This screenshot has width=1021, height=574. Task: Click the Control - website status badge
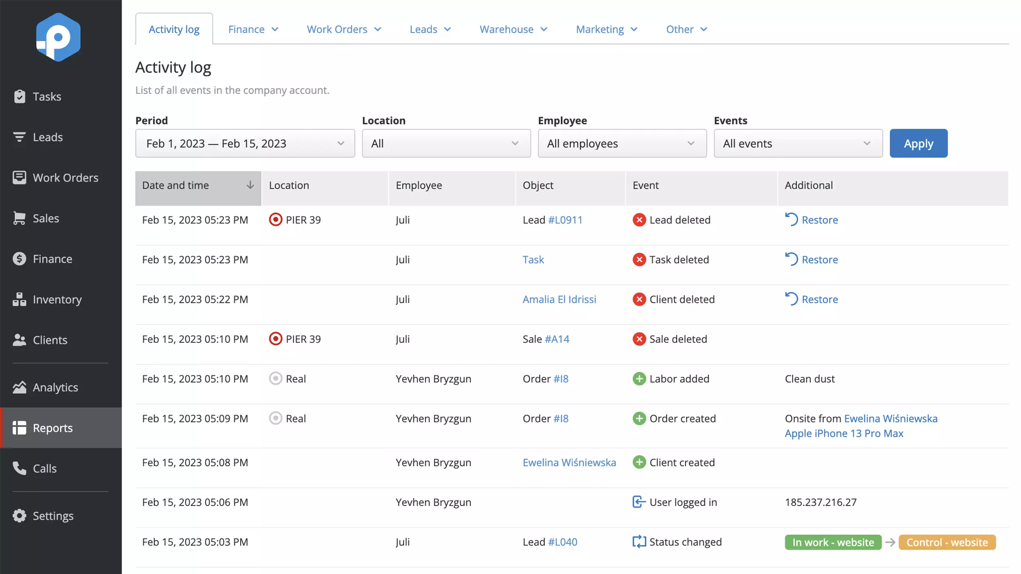click(947, 542)
